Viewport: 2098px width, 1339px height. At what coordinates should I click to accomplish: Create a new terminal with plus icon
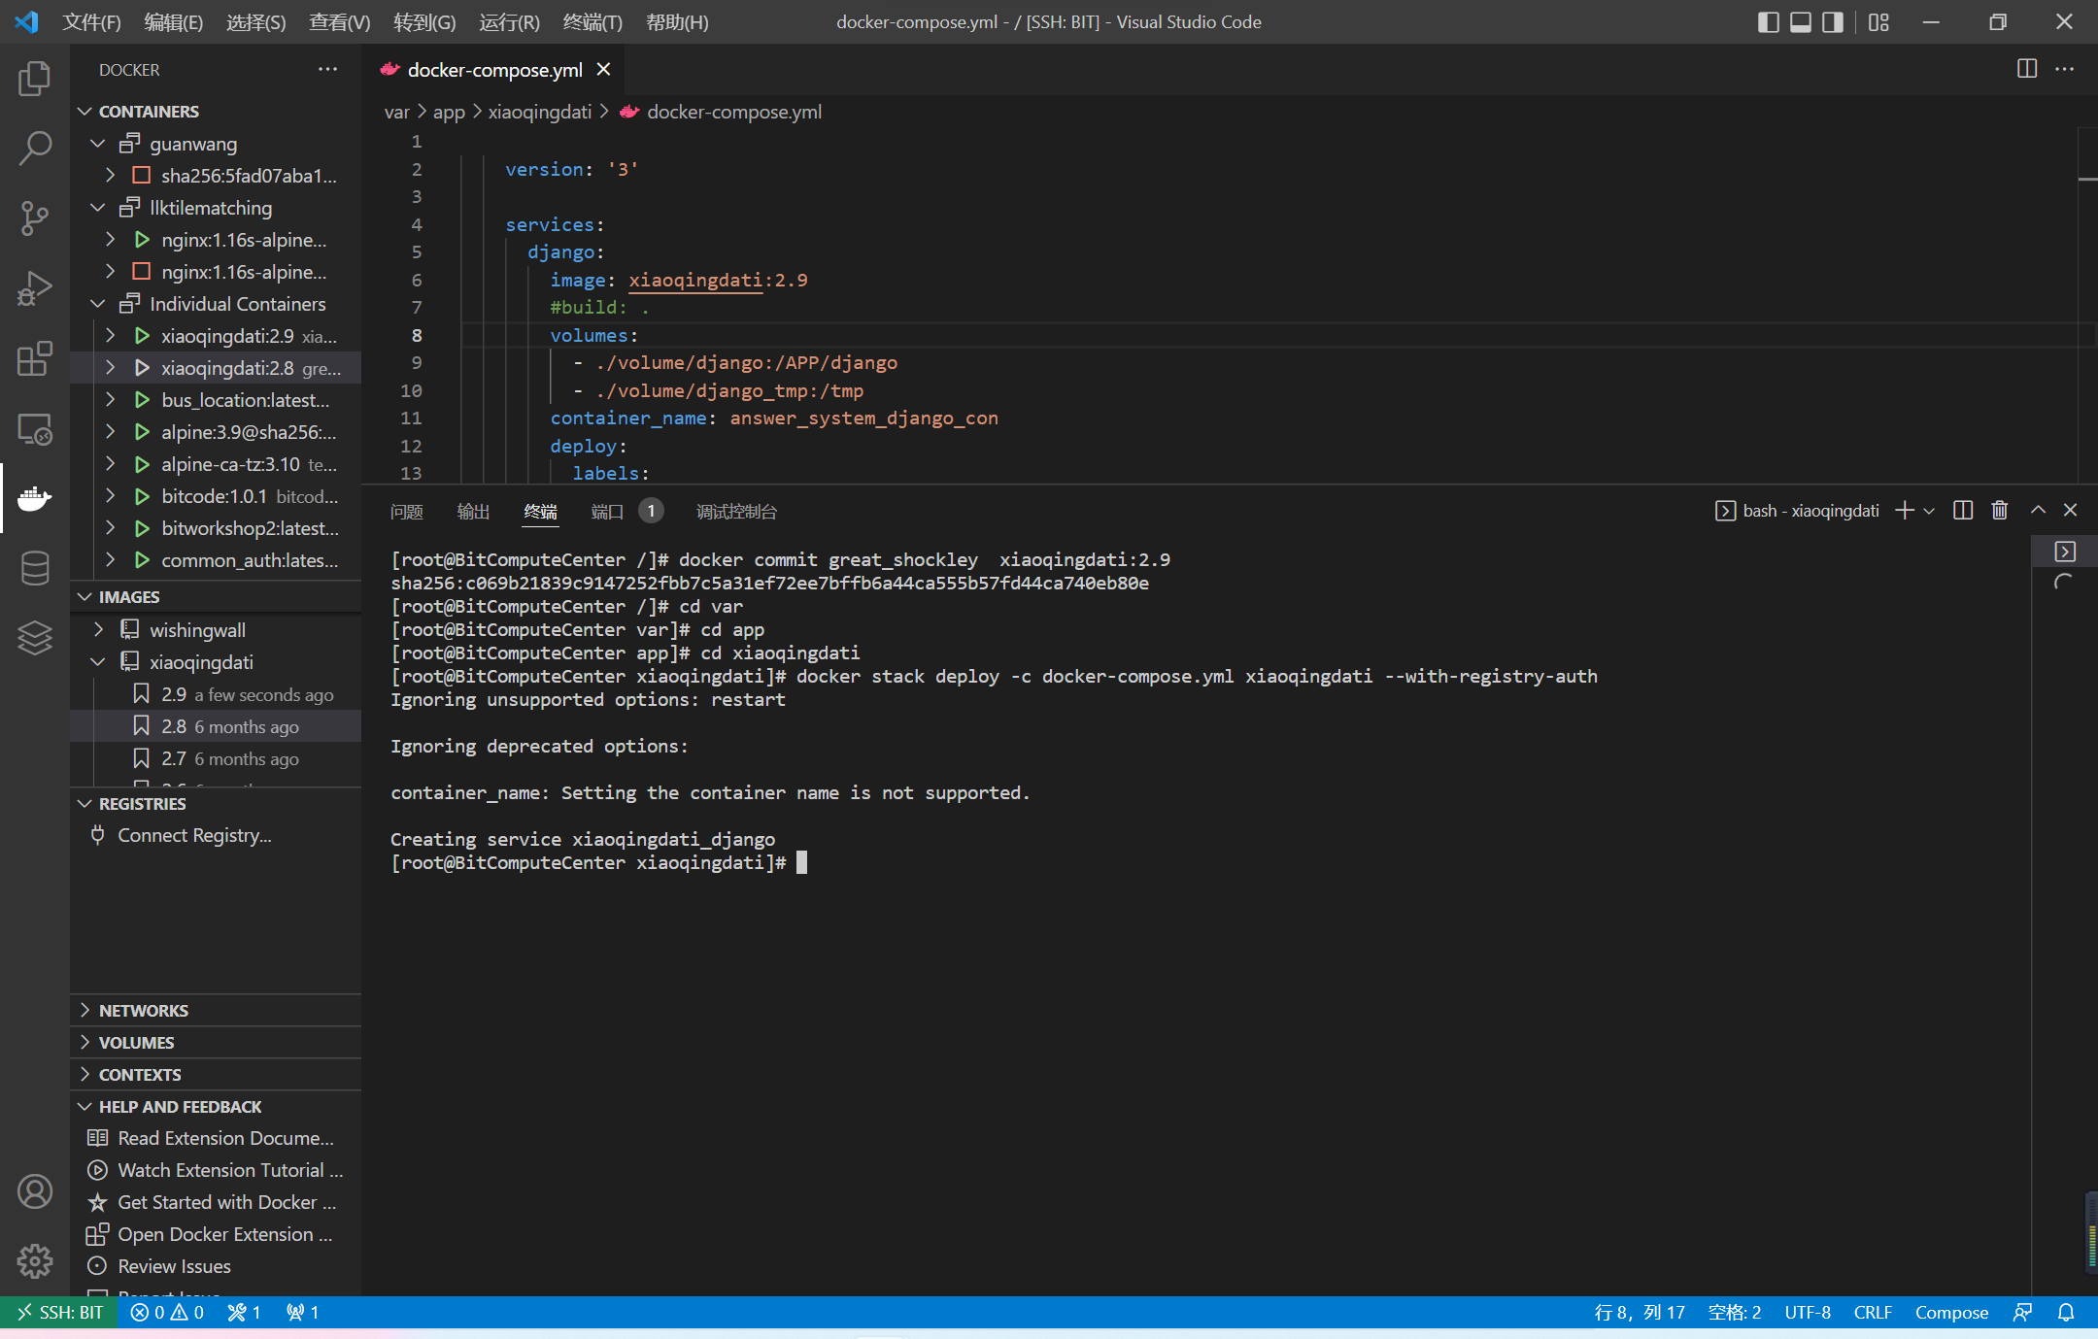1904,511
